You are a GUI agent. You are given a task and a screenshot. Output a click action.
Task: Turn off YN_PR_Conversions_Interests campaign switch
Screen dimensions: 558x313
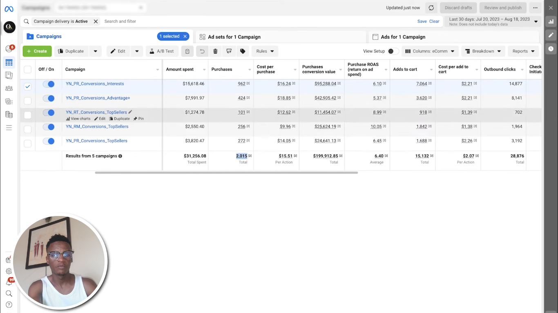click(x=49, y=84)
